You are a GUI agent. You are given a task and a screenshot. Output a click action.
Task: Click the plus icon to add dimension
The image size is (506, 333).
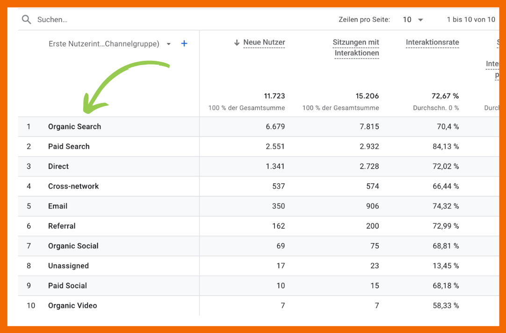click(x=184, y=44)
